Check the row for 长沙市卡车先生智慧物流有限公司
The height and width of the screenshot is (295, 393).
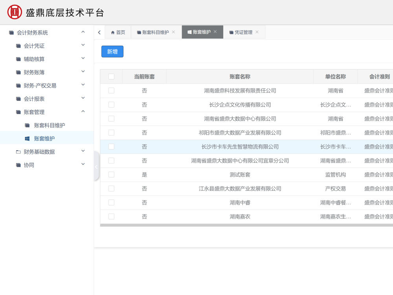pos(111,147)
